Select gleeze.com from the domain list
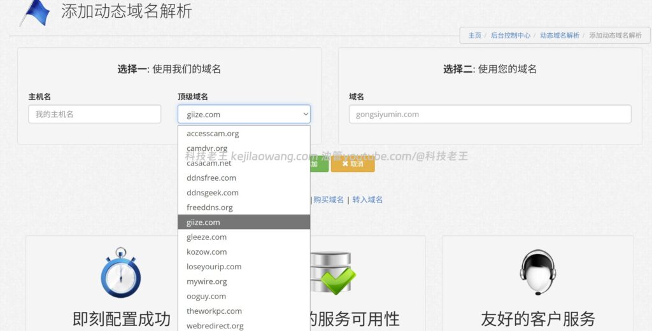 [x=244, y=237]
